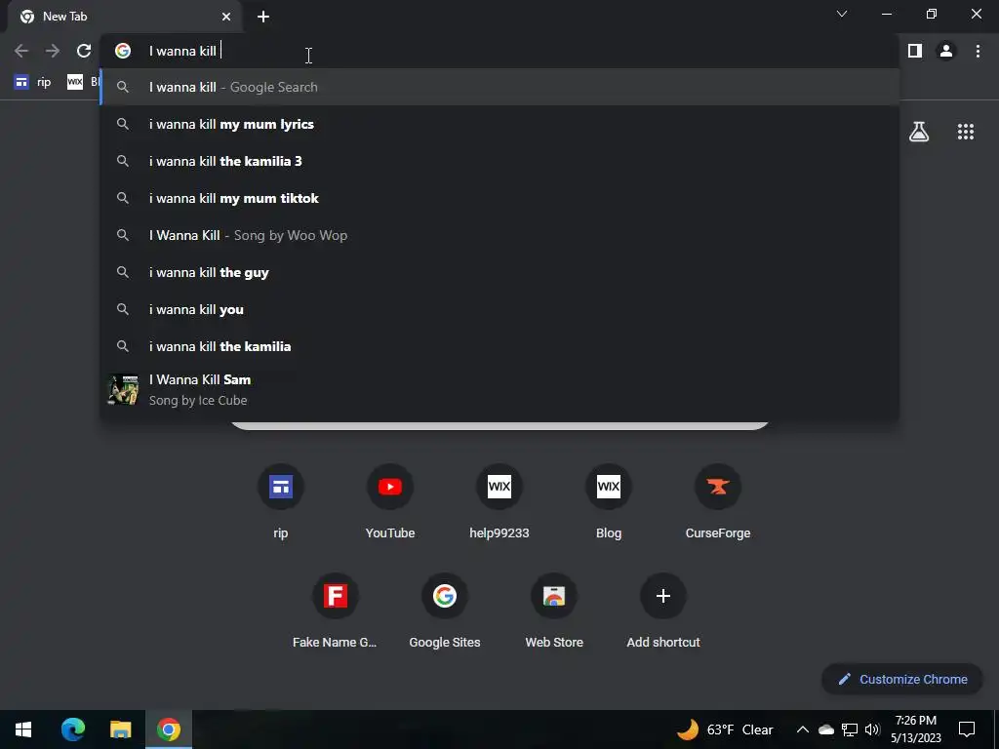The height and width of the screenshot is (749, 999).
Task: Open the Search Labs flask icon
Action: pyautogui.click(x=919, y=132)
